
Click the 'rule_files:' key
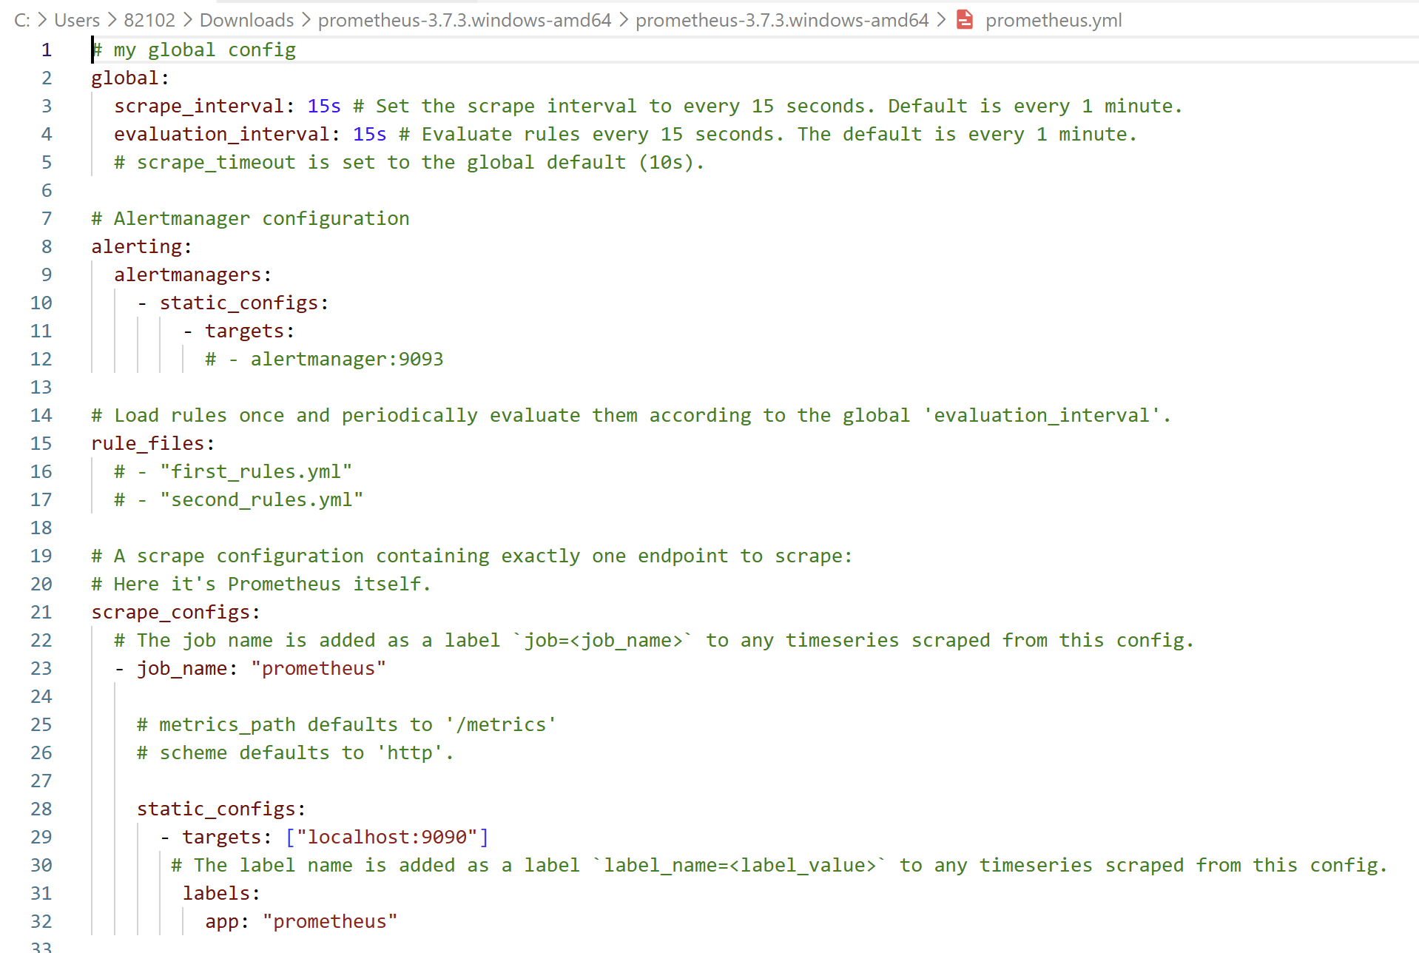pos(153,443)
